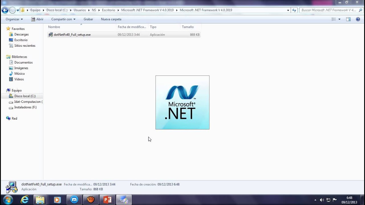This screenshot has width=365, height=205.
Task: Click the Back navigation arrow button
Action: 5,10
